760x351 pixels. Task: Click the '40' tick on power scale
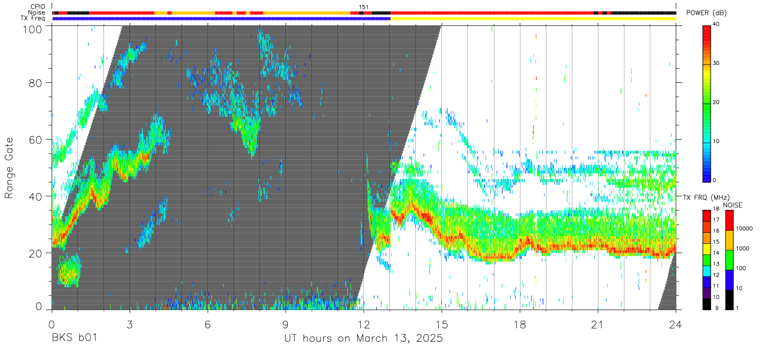(717, 25)
